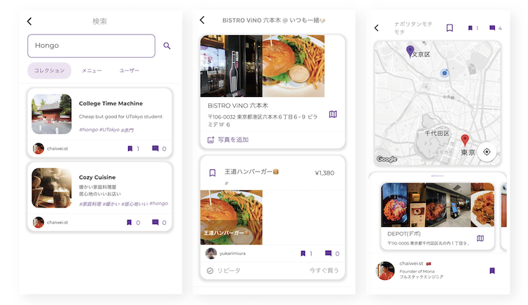Recenter map with the location button
528x305 pixels.
point(486,152)
